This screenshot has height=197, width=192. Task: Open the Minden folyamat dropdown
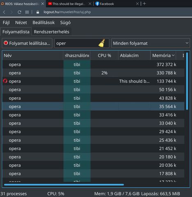coord(151,43)
